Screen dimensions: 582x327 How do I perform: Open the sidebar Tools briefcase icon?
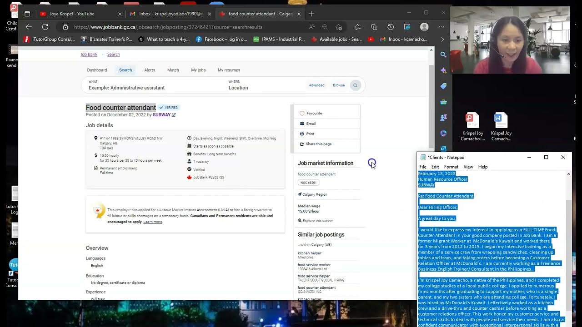(443, 102)
